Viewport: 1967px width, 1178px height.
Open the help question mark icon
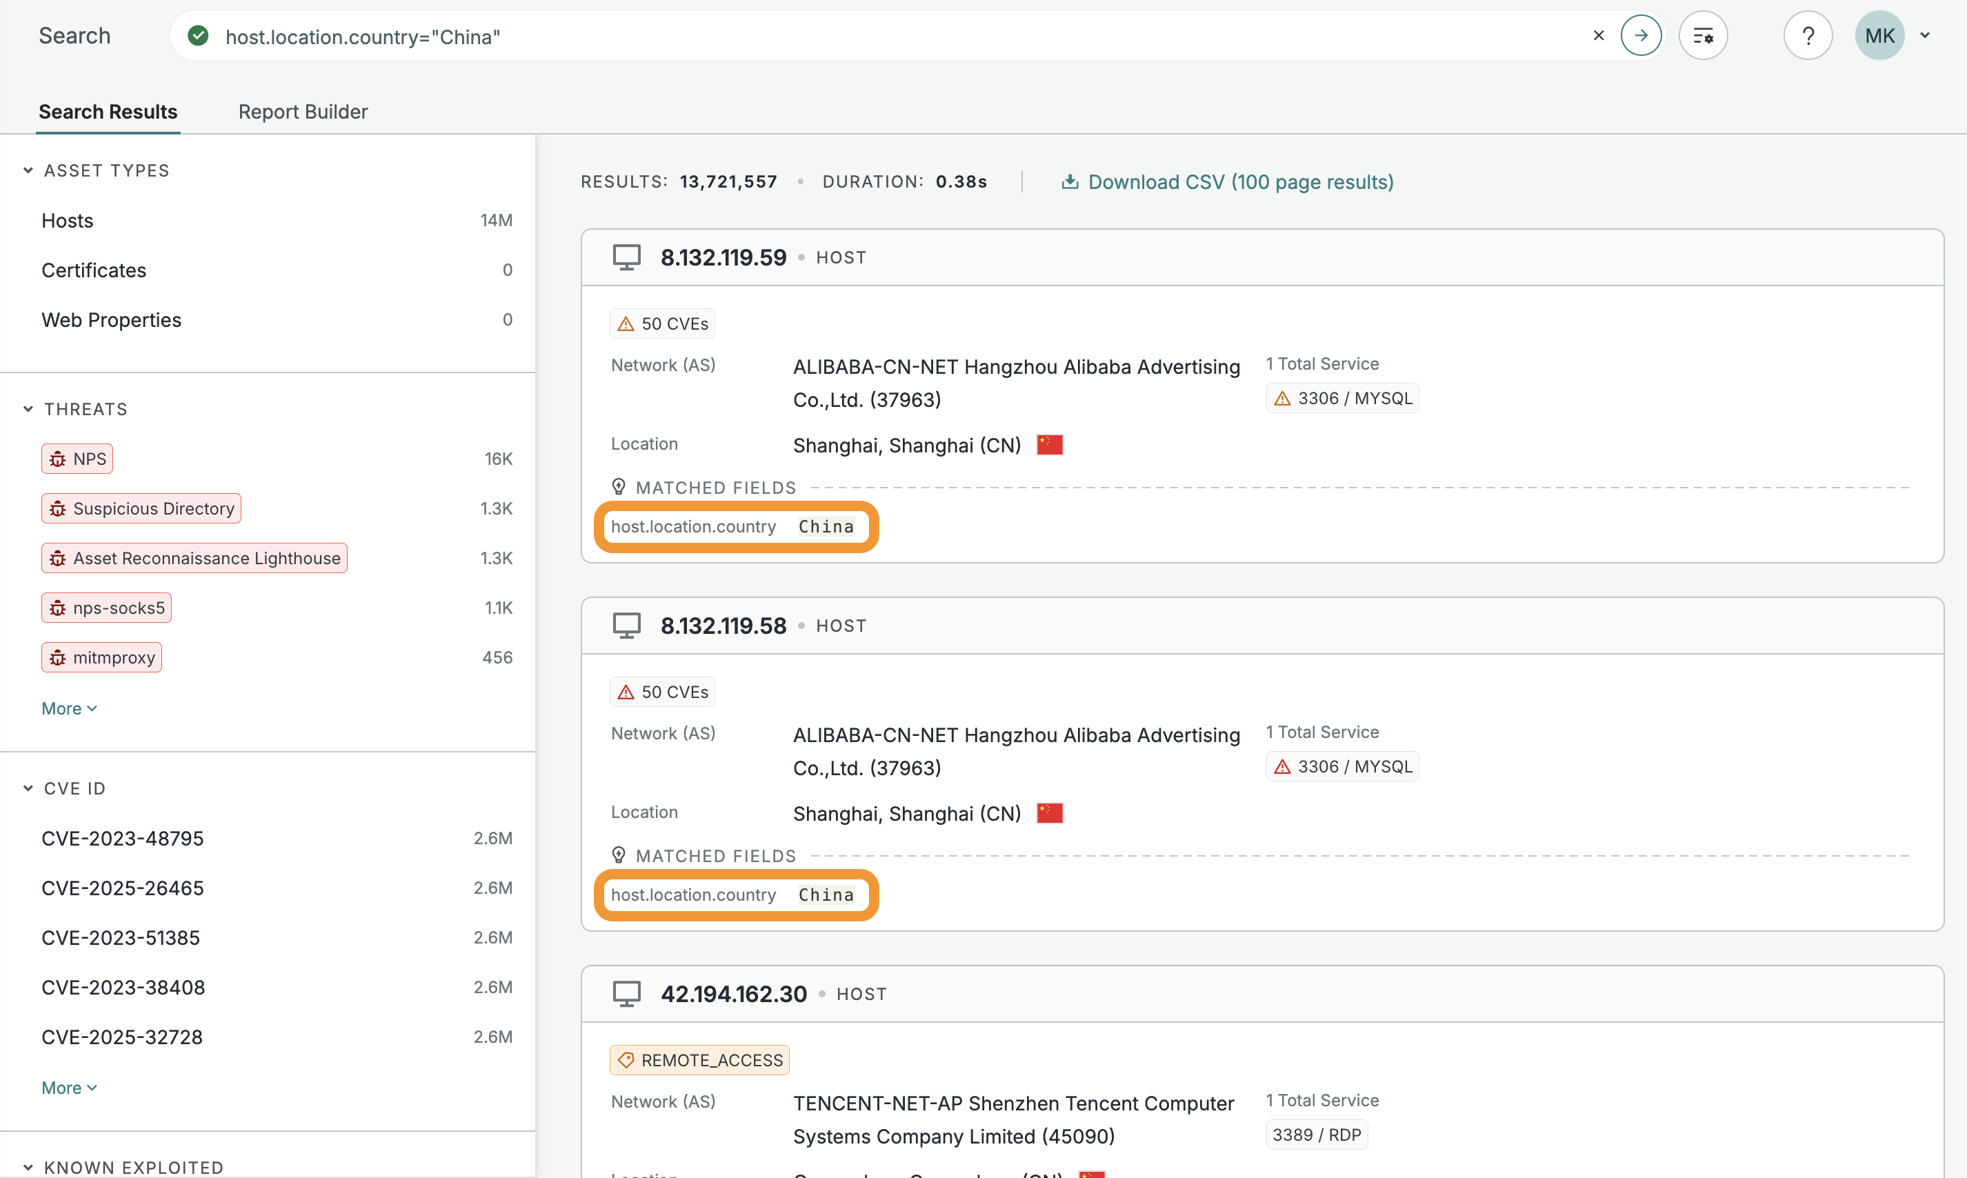[x=1808, y=36]
